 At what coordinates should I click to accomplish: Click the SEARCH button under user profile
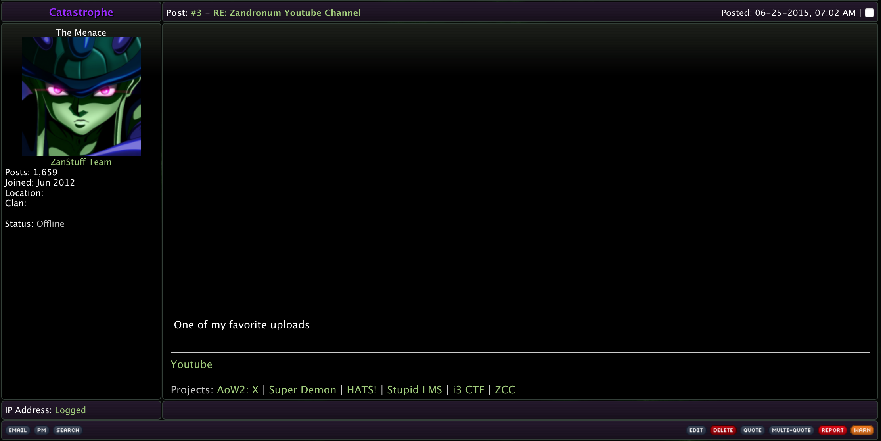tap(68, 430)
